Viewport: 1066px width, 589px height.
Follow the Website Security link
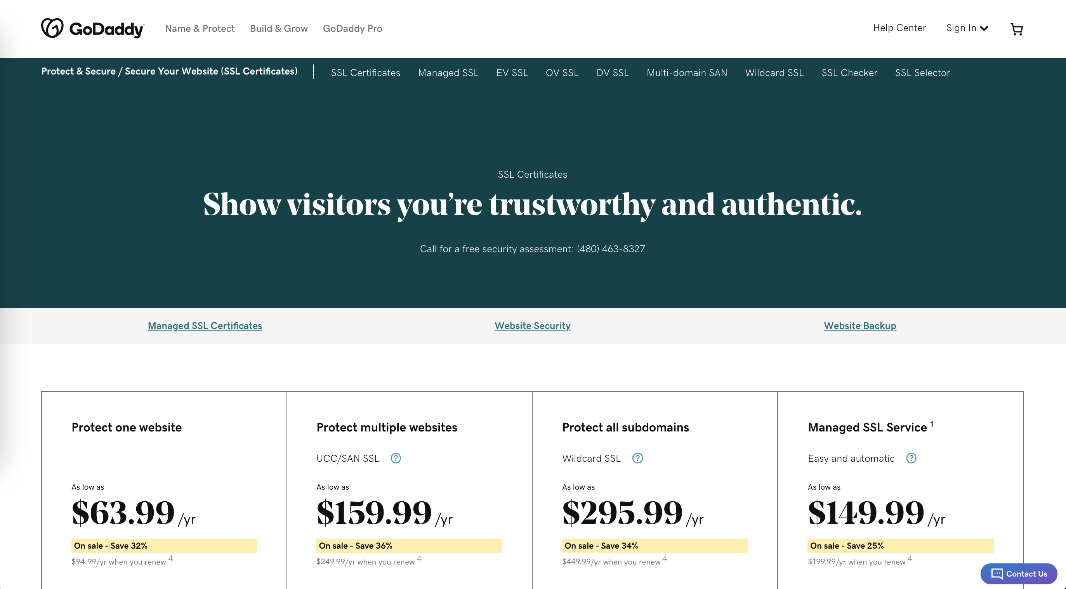(533, 326)
